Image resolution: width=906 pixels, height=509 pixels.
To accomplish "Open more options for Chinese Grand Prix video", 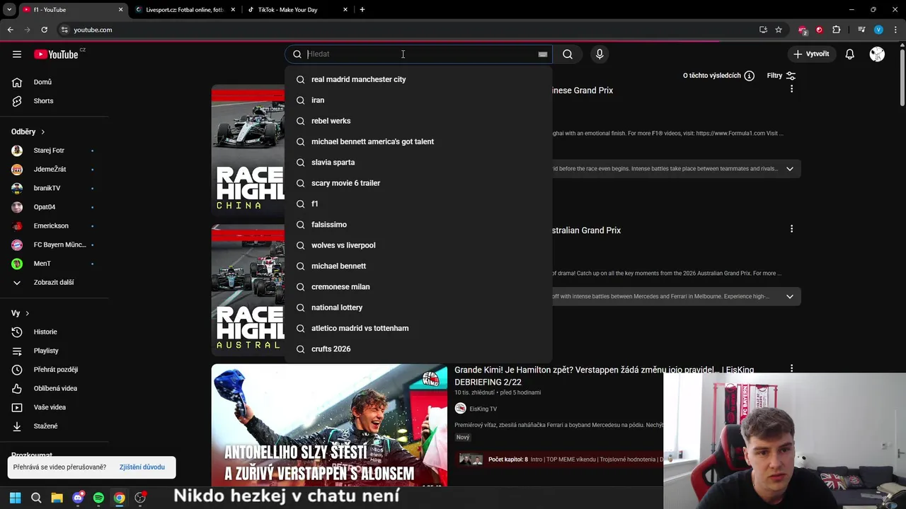I will (791, 89).
